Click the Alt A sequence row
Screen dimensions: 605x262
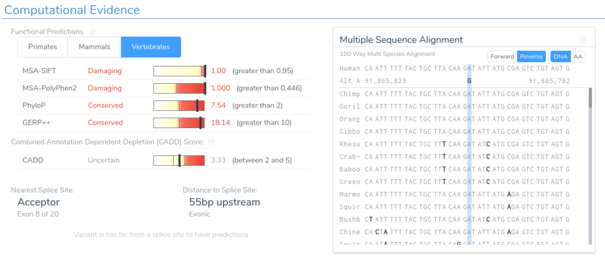tap(454, 81)
